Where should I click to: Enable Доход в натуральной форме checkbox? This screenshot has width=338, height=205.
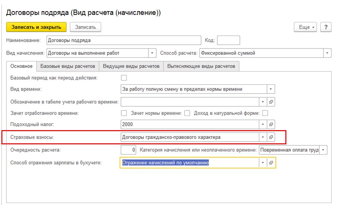pos(265,113)
